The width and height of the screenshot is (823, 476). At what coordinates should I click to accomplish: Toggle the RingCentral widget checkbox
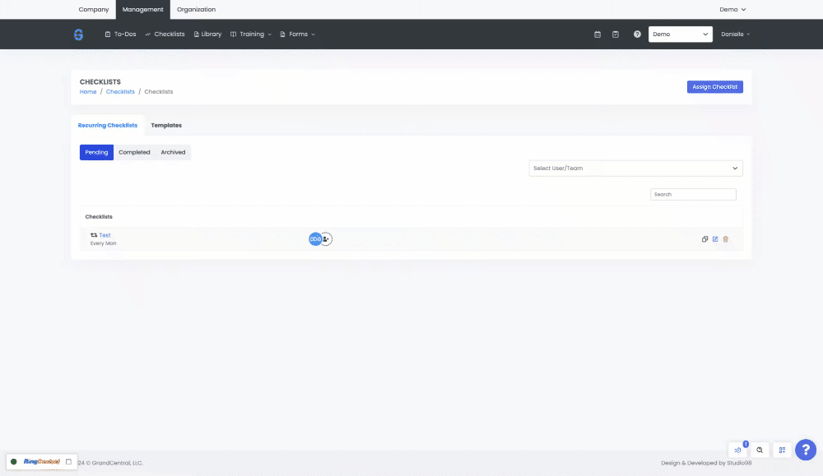point(68,462)
